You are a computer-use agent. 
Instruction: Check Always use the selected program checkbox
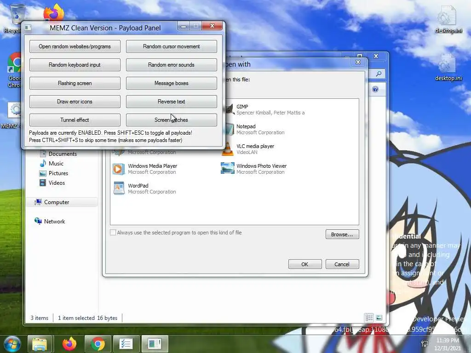coord(113,232)
